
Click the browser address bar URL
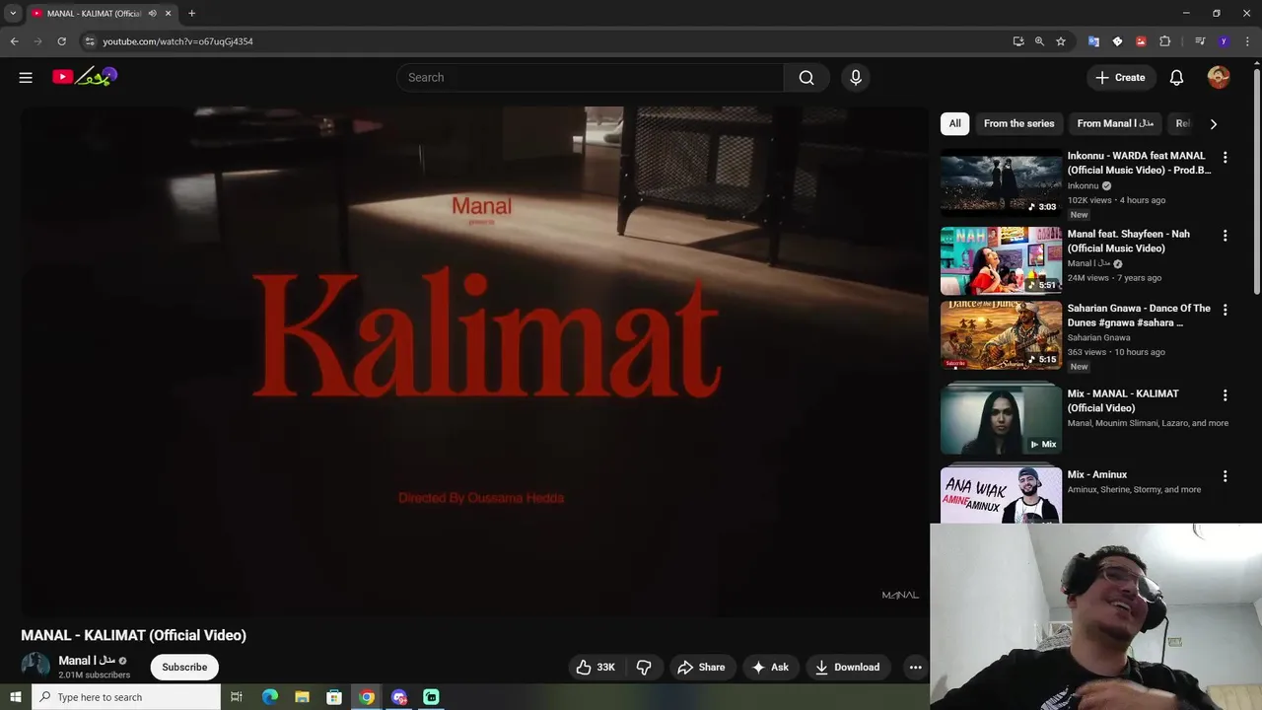pos(177,41)
